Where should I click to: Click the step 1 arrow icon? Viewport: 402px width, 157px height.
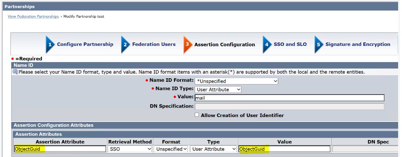tap(50, 44)
